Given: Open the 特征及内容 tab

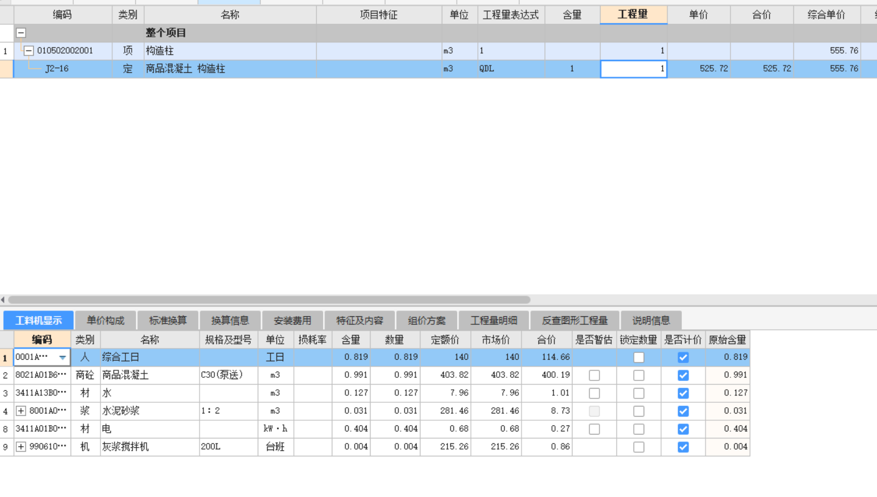Looking at the screenshot, I should pos(360,321).
